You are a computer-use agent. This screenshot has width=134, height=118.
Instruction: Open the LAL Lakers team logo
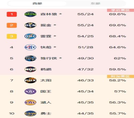click(30, 102)
